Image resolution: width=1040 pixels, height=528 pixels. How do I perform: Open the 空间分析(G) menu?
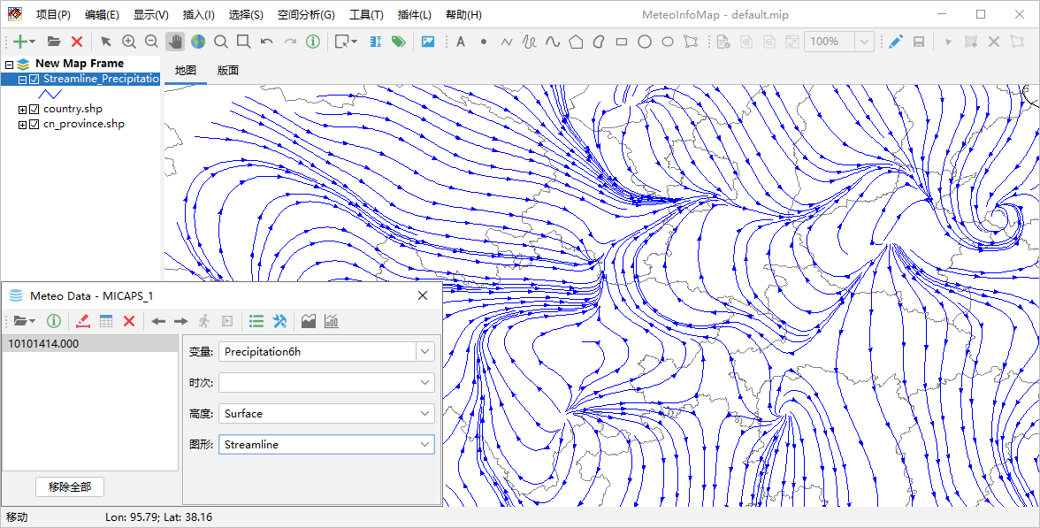tap(306, 14)
